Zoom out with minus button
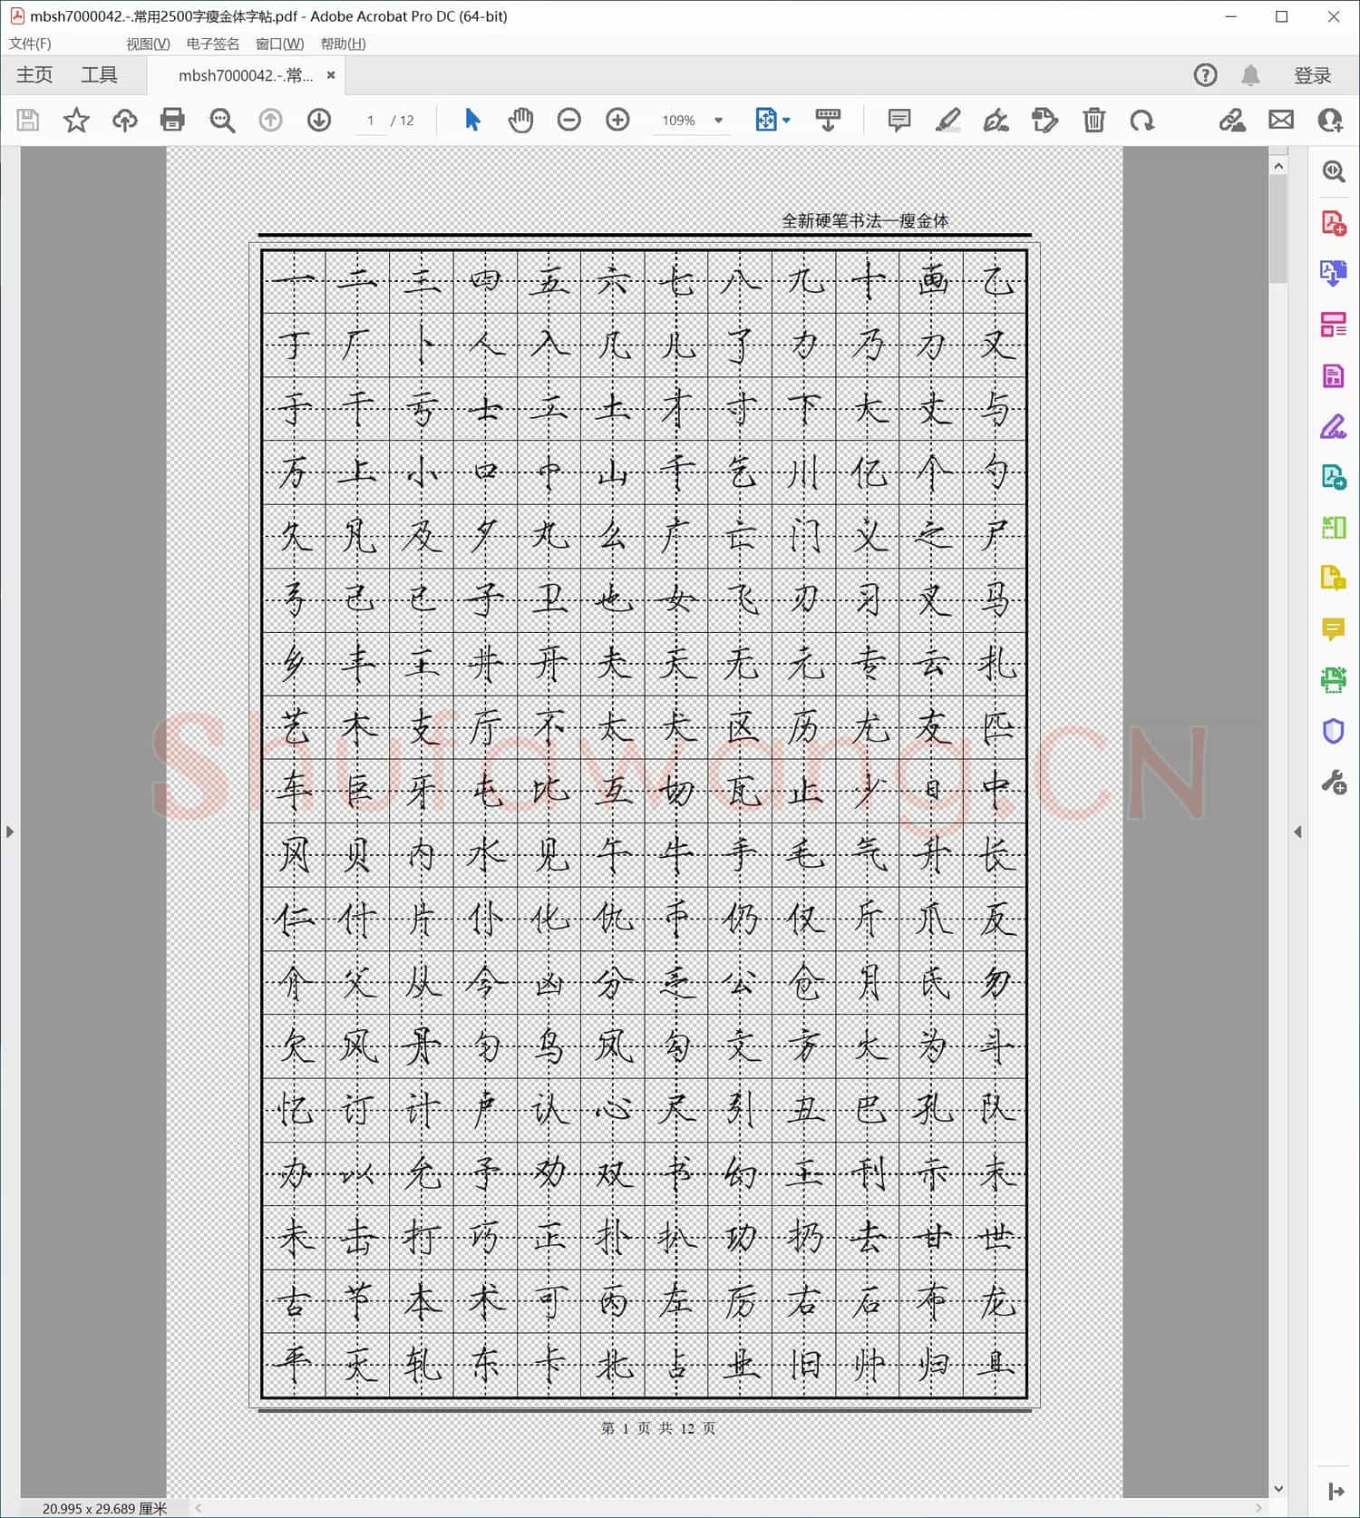Viewport: 1360px width, 1518px height. pyautogui.click(x=568, y=120)
